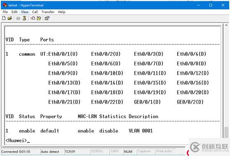Click the Eth0/0/2(U) port text
This screenshot has width=230, height=156.
click(106, 54)
